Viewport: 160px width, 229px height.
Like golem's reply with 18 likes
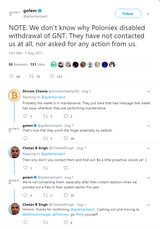[66, 138]
